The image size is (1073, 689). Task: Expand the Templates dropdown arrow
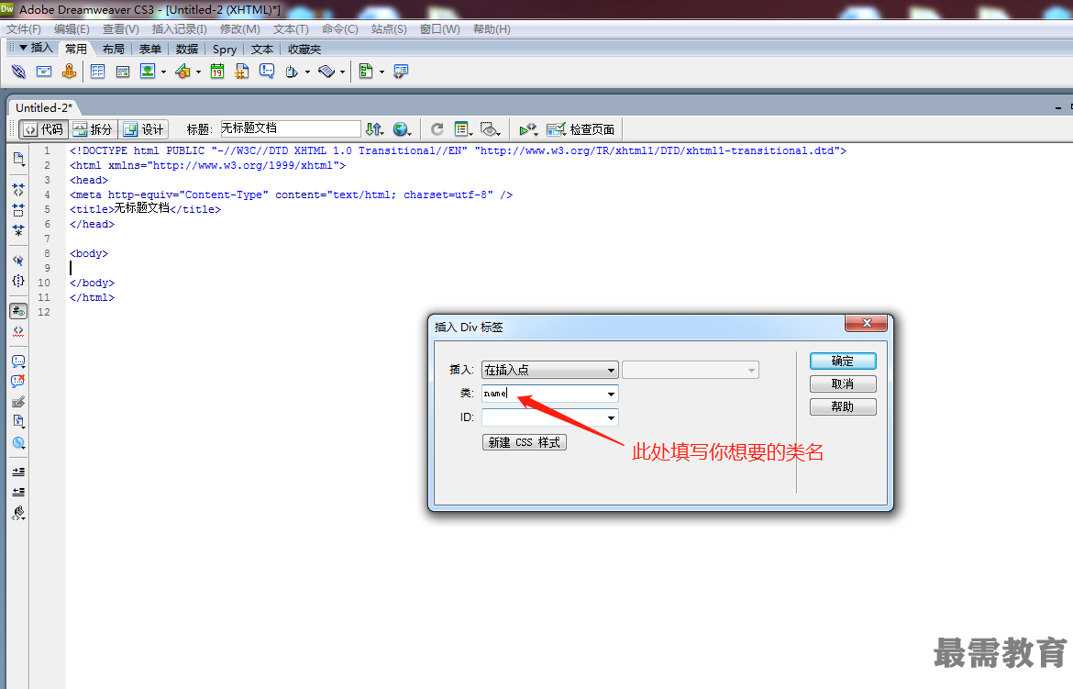(x=382, y=72)
